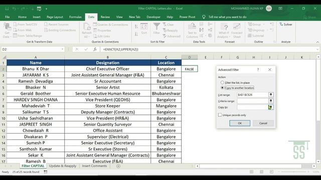321x180 pixels.
Task: Close the Advanced Filter dialog
Action: [x=270, y=69]
